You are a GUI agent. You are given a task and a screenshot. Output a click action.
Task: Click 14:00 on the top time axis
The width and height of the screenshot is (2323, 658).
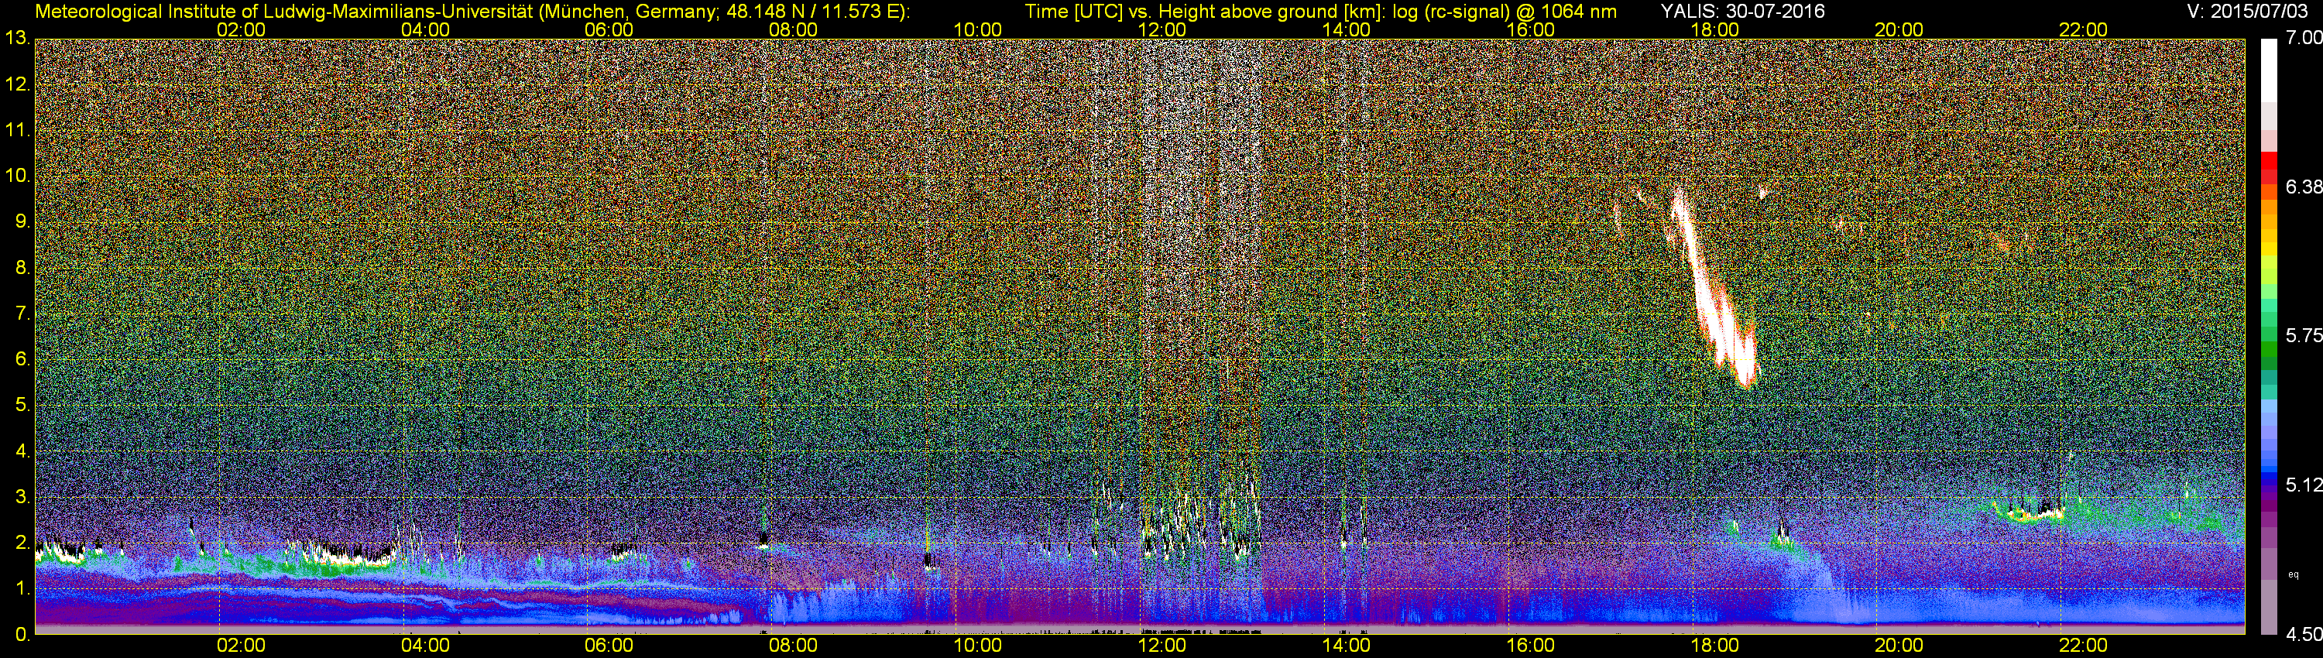(x=1347, y=29)
